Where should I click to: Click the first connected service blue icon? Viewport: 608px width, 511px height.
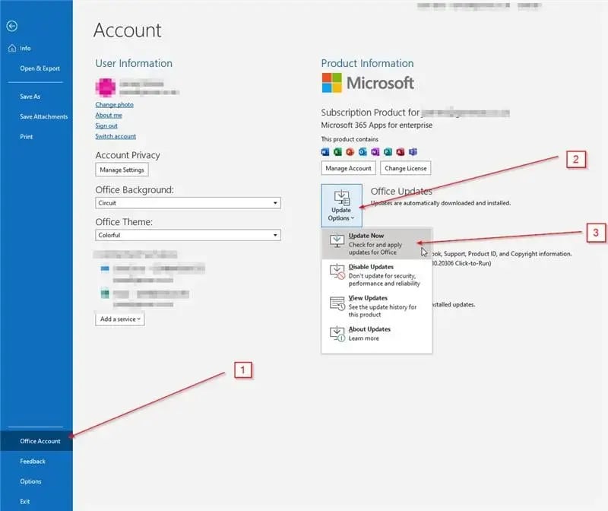tap(105, 269)
